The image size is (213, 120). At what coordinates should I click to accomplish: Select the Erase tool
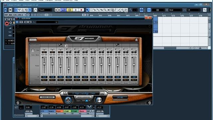click(102, 10)
